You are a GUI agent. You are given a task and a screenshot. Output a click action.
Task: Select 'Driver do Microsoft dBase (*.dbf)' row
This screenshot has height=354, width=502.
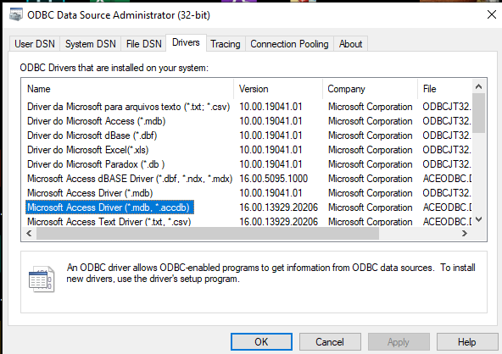pyautogui.click(x=92, y=136)
